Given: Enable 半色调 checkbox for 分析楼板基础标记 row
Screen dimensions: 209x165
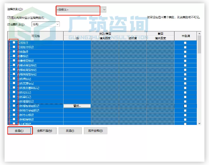Looking at the screenshot, I should (185, 106).
